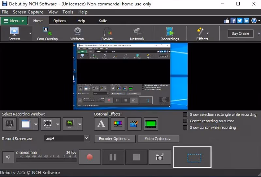Switch to the Options tab
Viewport: 261px width, 177px height.
60,21
